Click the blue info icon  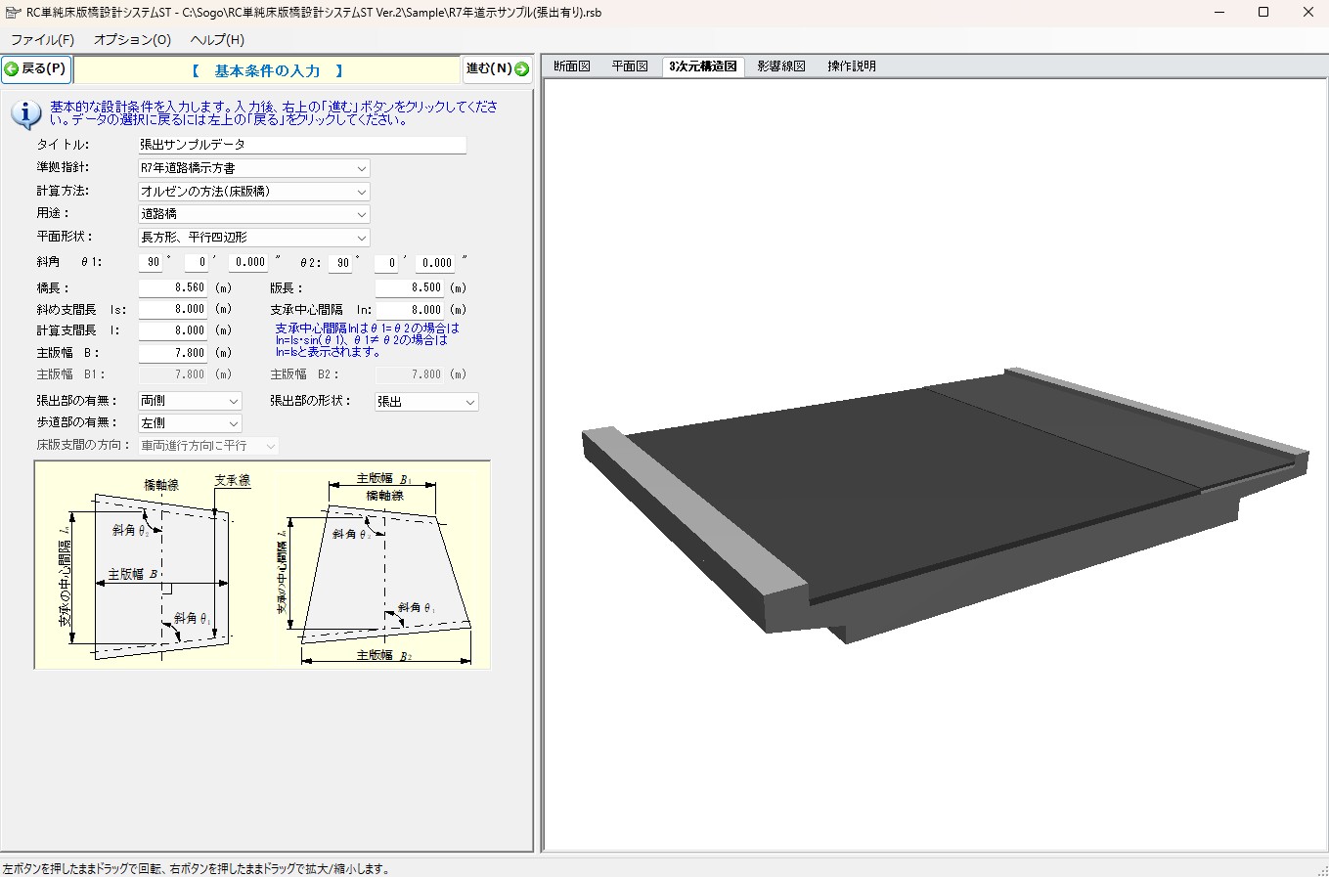coord(25,113)
